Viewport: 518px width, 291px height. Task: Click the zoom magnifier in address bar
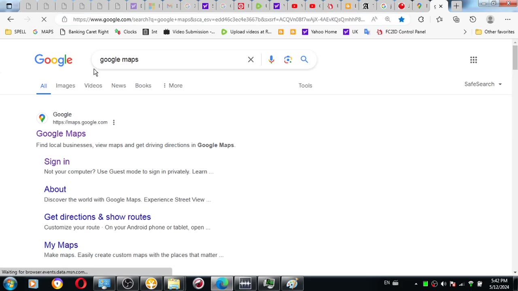click(388, 19)
